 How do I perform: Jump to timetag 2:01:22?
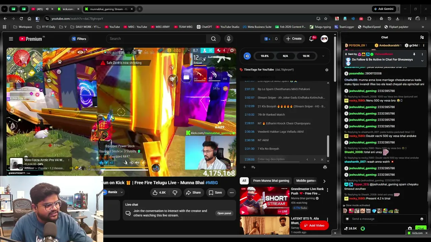[x=250, y=89]
